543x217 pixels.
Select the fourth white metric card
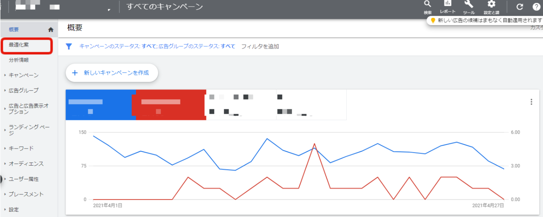[312, 105]
